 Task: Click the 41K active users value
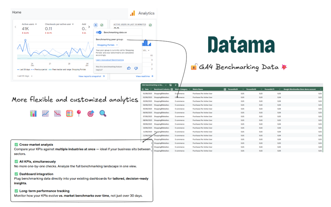pyautogui.click(x=25, y=29)
